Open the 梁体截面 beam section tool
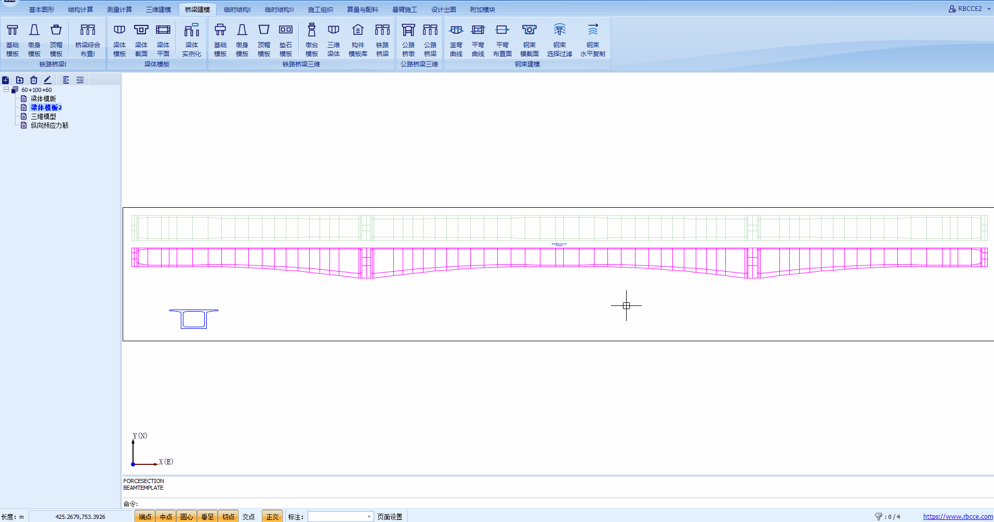994x522 pixels. (141, 39)
